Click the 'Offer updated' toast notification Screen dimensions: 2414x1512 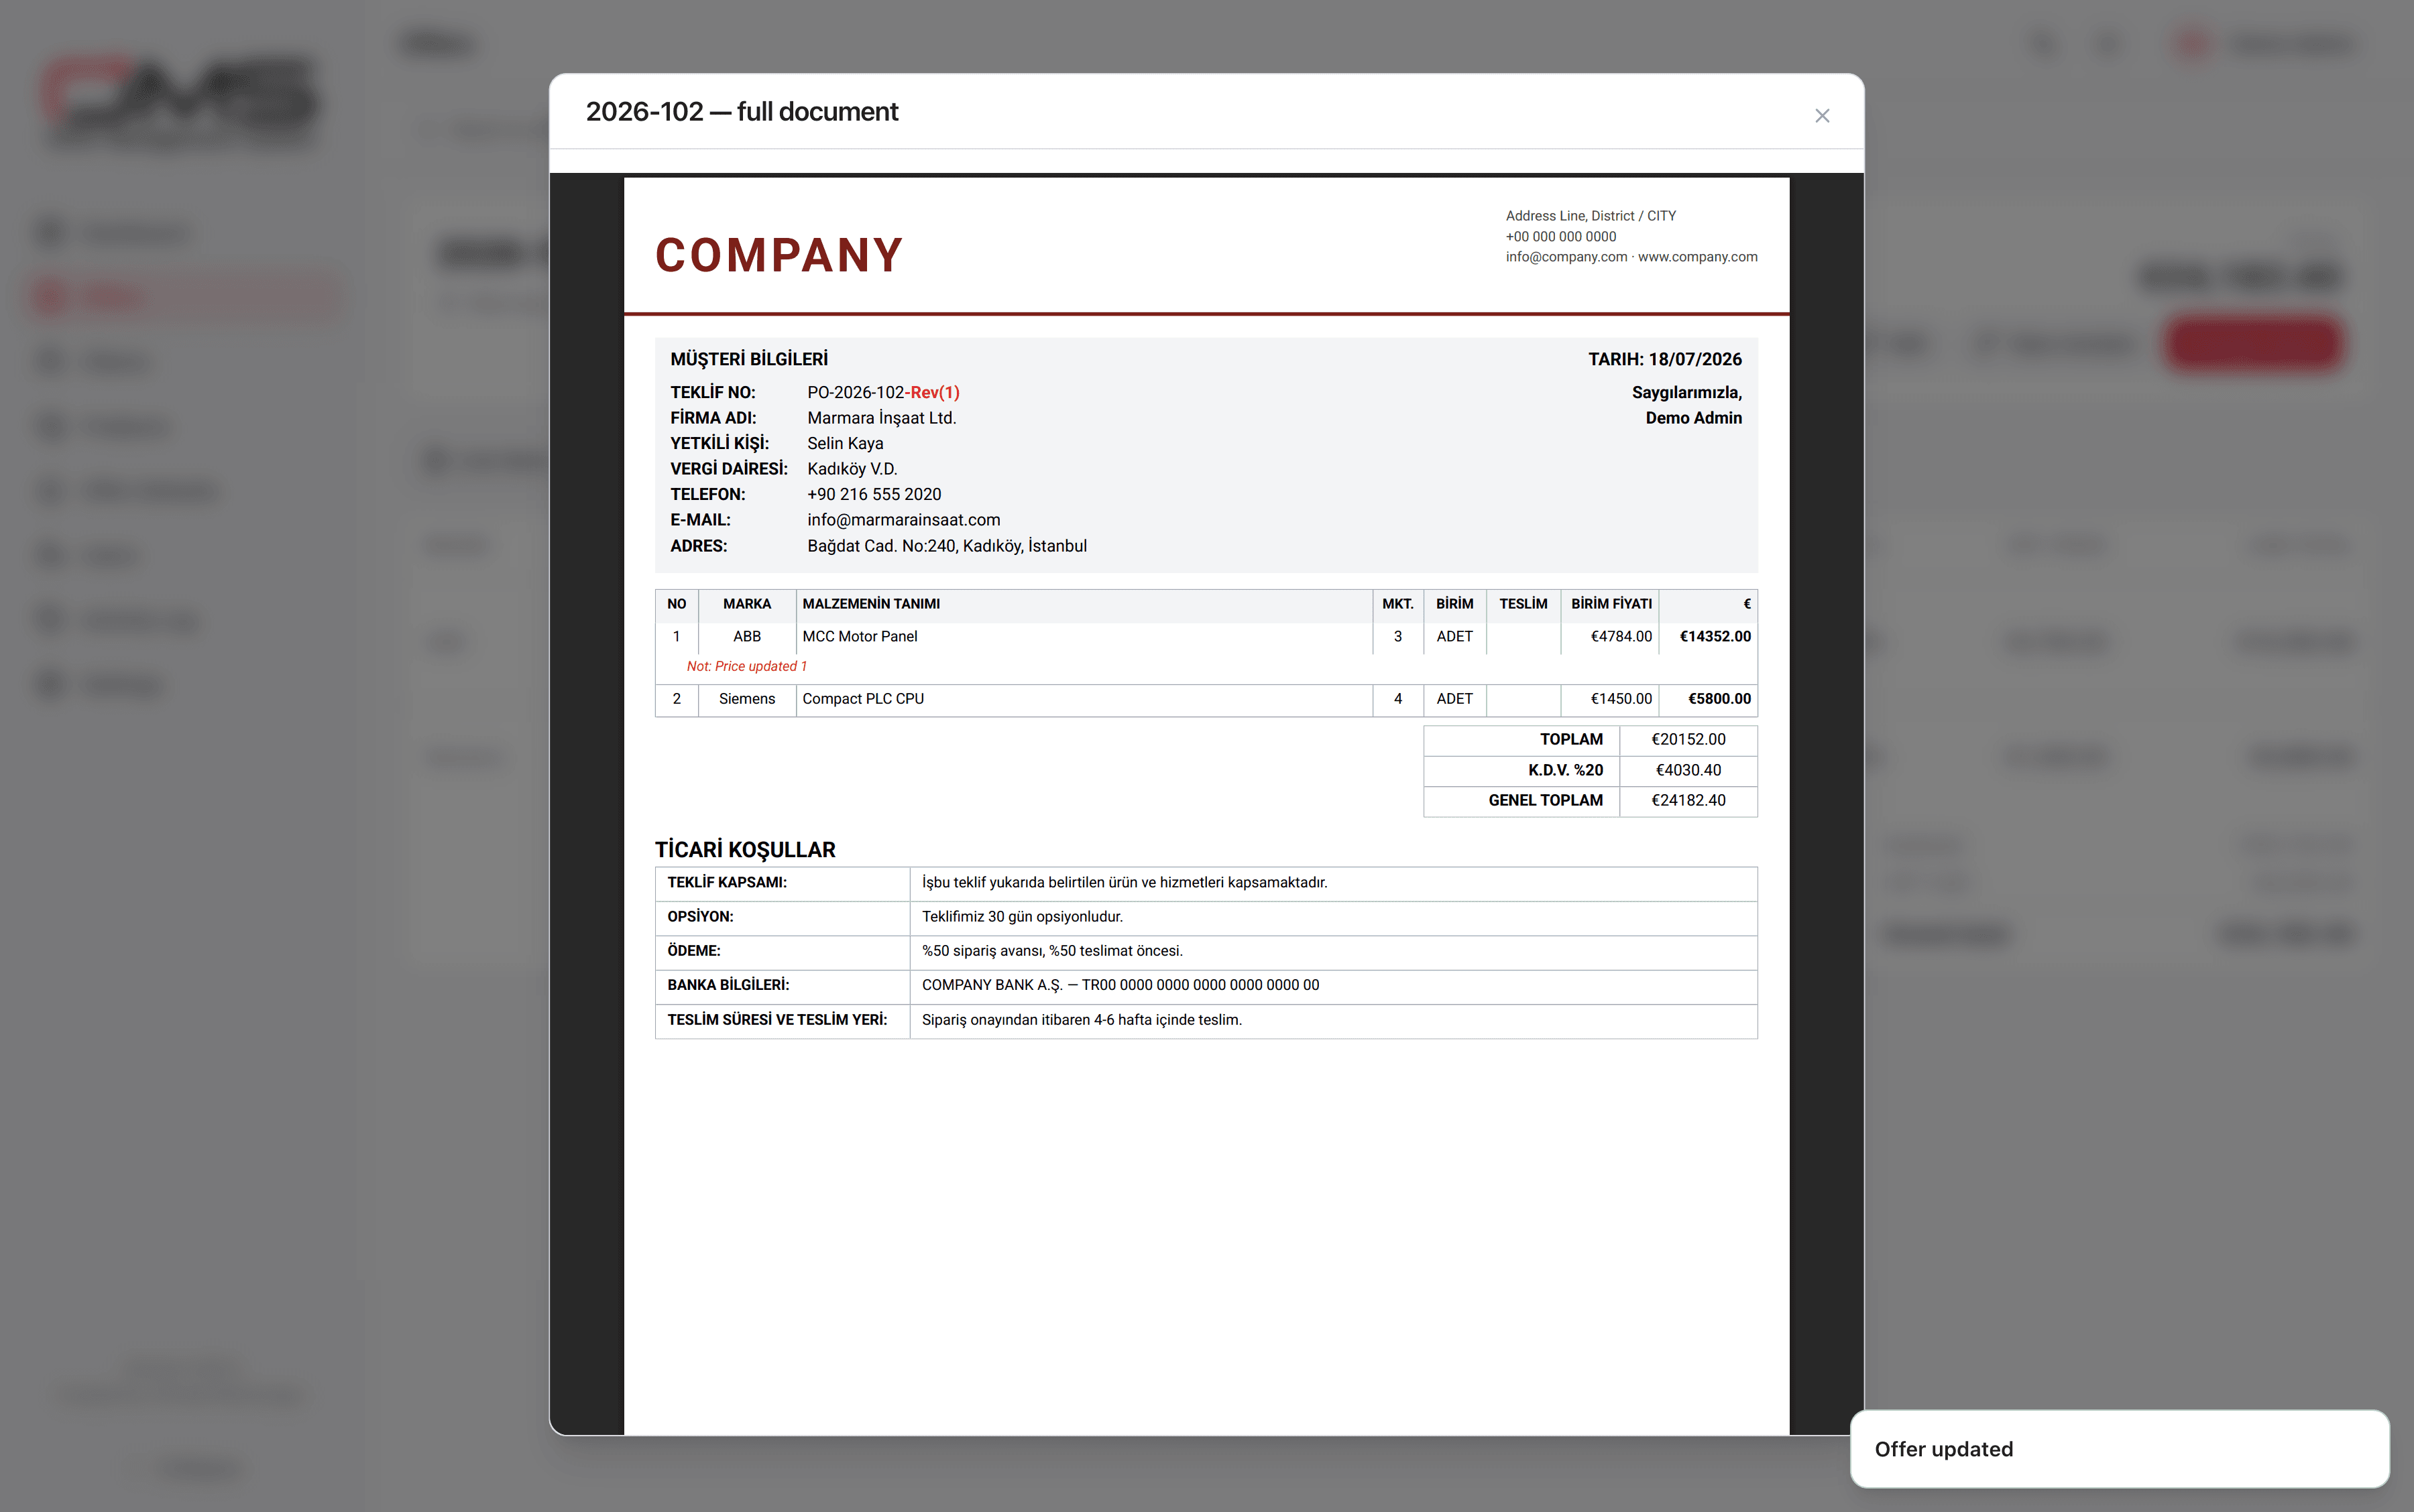2119,1448
